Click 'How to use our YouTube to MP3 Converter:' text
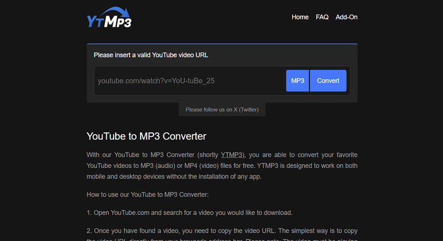Viewport: 443px width, 241px height. (147, 194)
